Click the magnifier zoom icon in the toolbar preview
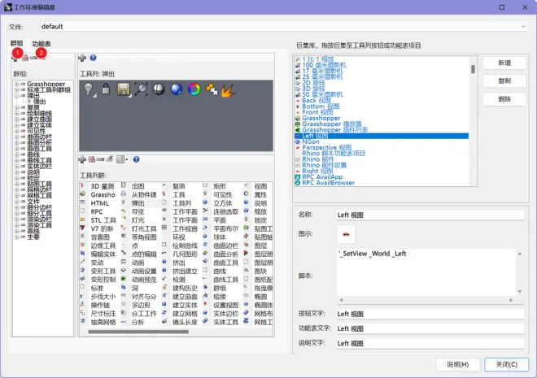This screenshot has width=537, height=378. [x=141, y=89]
